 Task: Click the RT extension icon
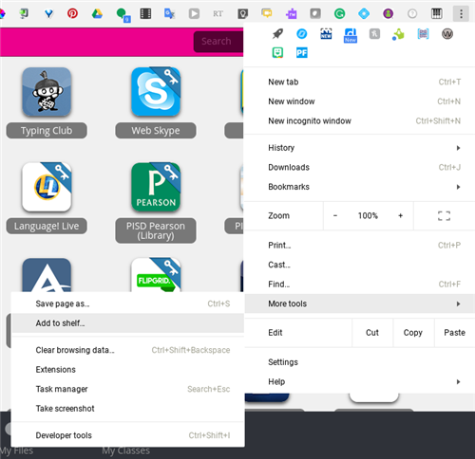pyautogui.click(x=218, y=13)
